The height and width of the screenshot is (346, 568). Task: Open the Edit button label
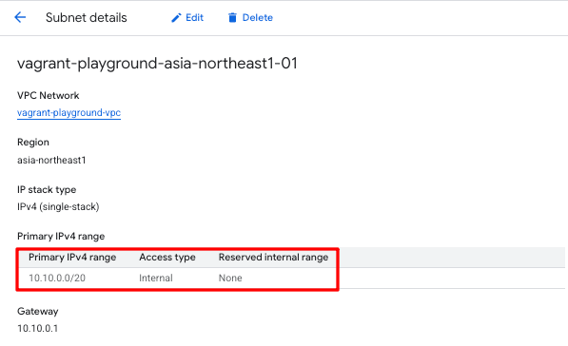194,17
